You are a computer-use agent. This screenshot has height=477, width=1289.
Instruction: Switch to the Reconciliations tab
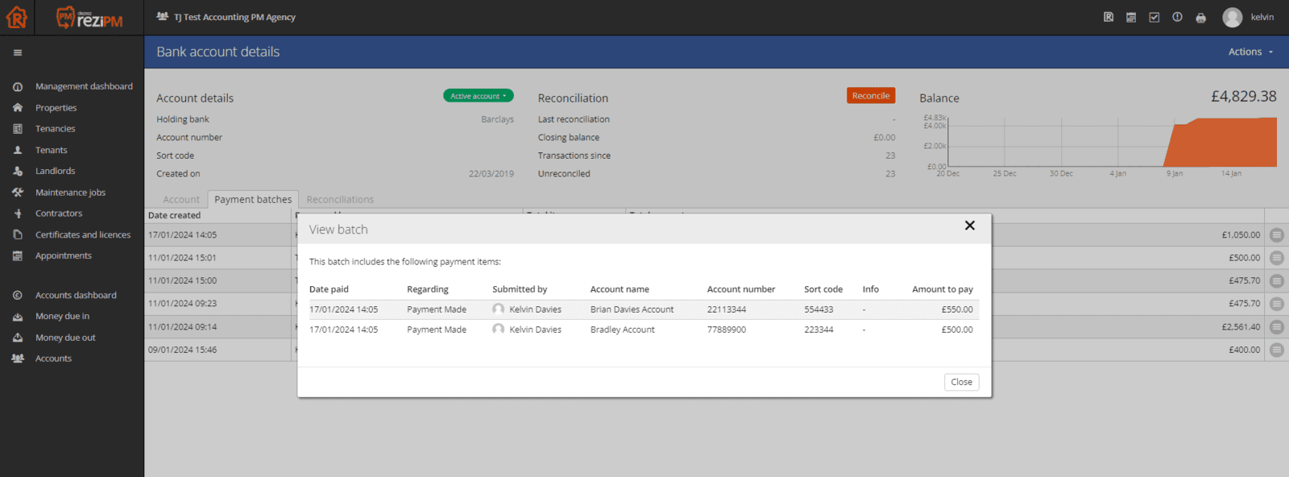tap(340, 200)
